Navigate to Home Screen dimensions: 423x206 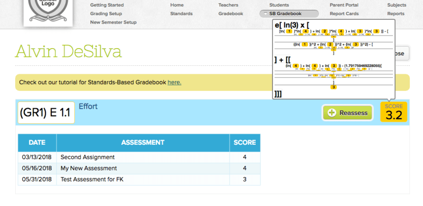177,5
